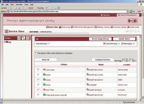The height and width of the screenshot is (104, 144).
Task: Click the checkmark circle icon in Groups panel
Action: pyautogui.click(x=28, y=38)
